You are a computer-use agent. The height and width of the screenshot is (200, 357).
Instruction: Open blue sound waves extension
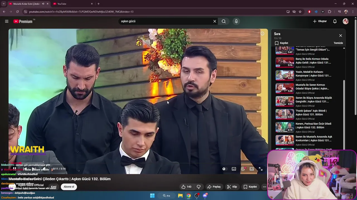pyautogui.click(x=316, y=12)
